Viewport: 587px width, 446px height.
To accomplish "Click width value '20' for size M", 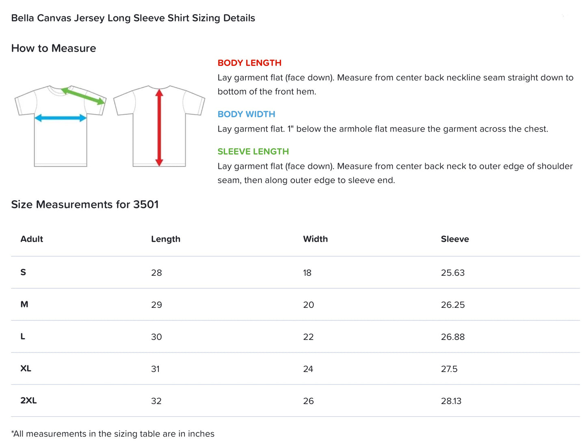I will click(308, 305).
